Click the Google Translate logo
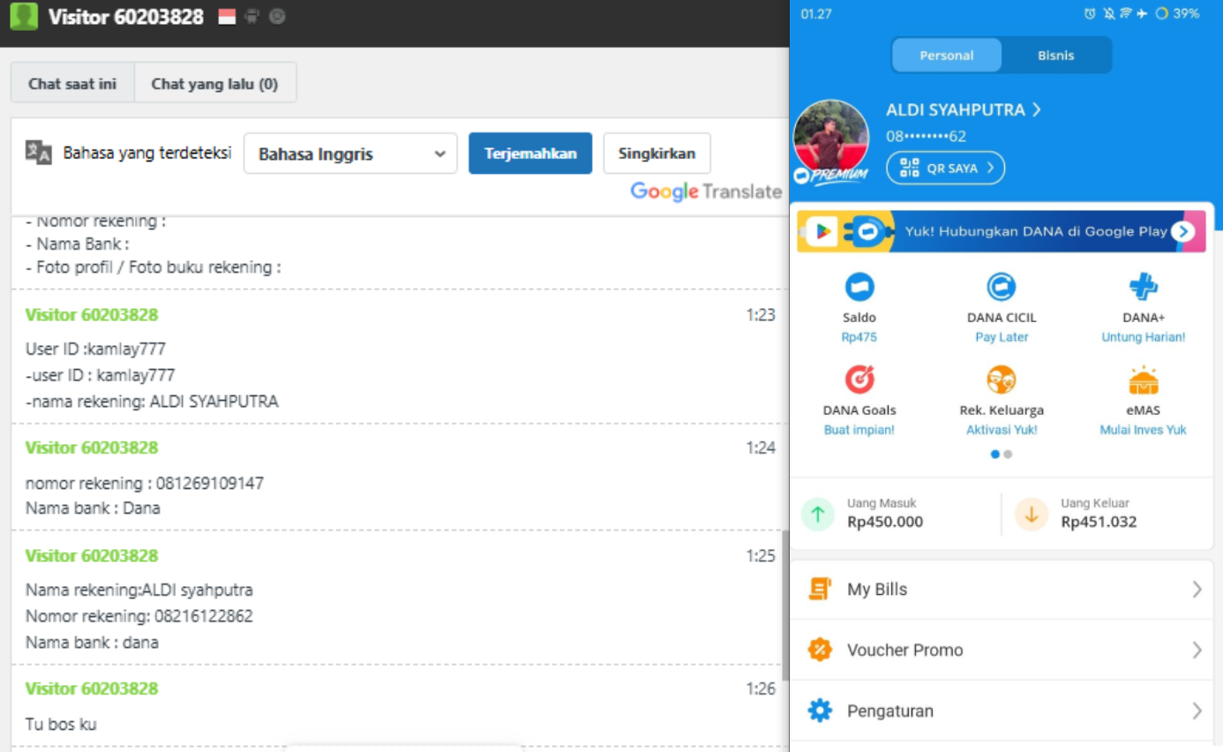This screenshot has width=1223, height=752. 706,192
